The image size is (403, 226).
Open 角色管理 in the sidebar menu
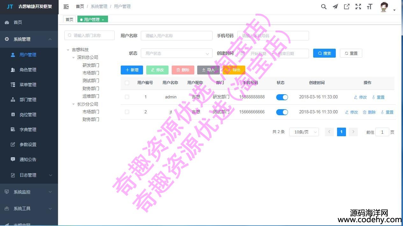tap(28, 70)
